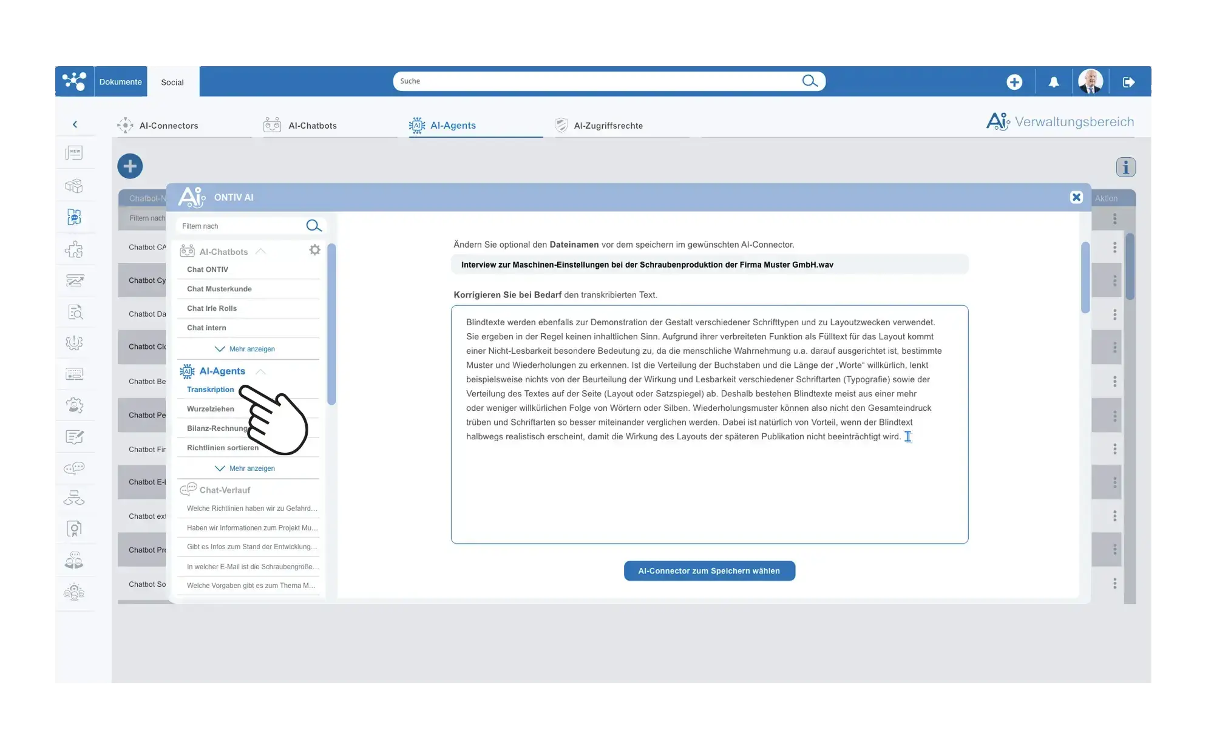Select the Wurzelziehen agent
This screenshot has width=1214, height=744.
click(x=211, y=409)
